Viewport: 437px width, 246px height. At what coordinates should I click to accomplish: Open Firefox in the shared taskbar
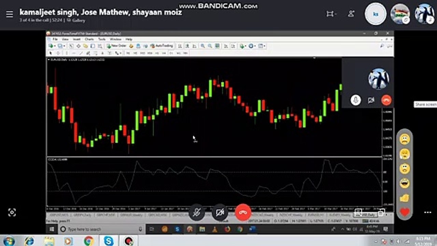(x=228, y=229)
